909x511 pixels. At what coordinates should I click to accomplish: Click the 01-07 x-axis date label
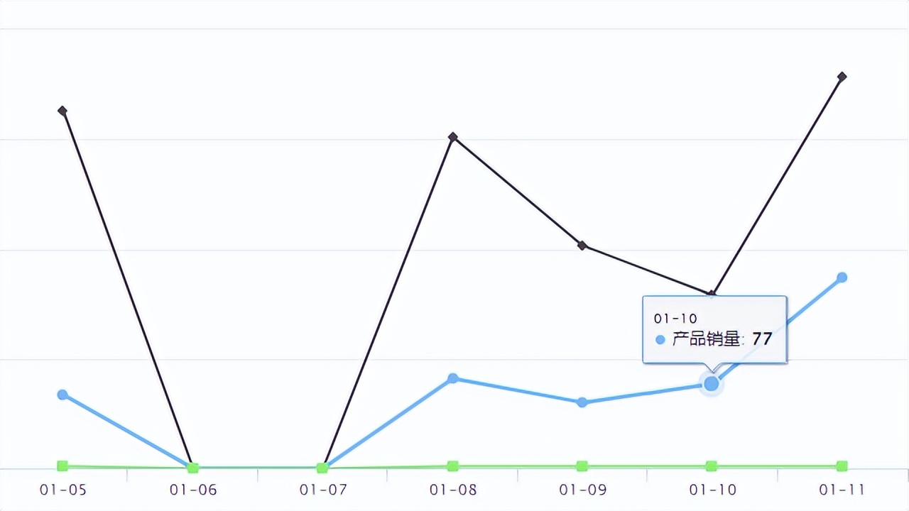(x=323, y=490)
